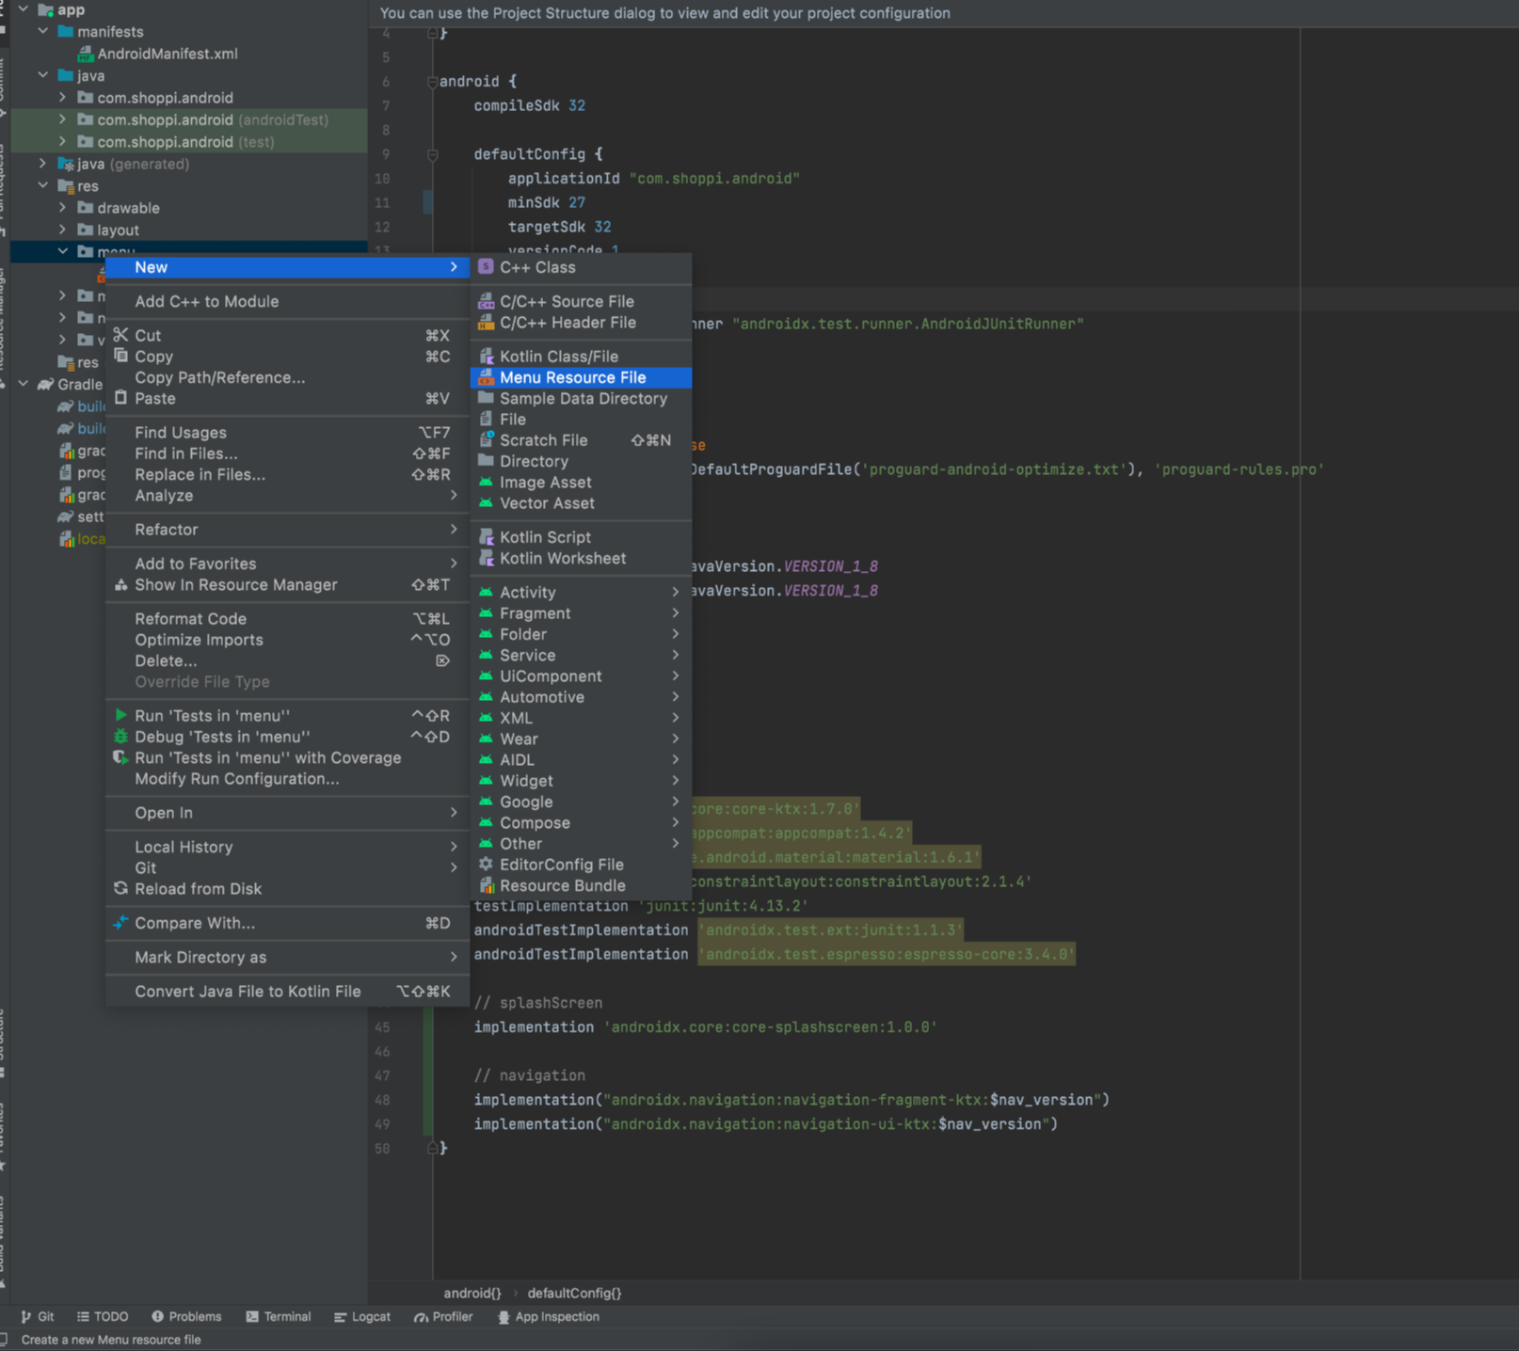Select Menu Resource File in New submenu

581,377
